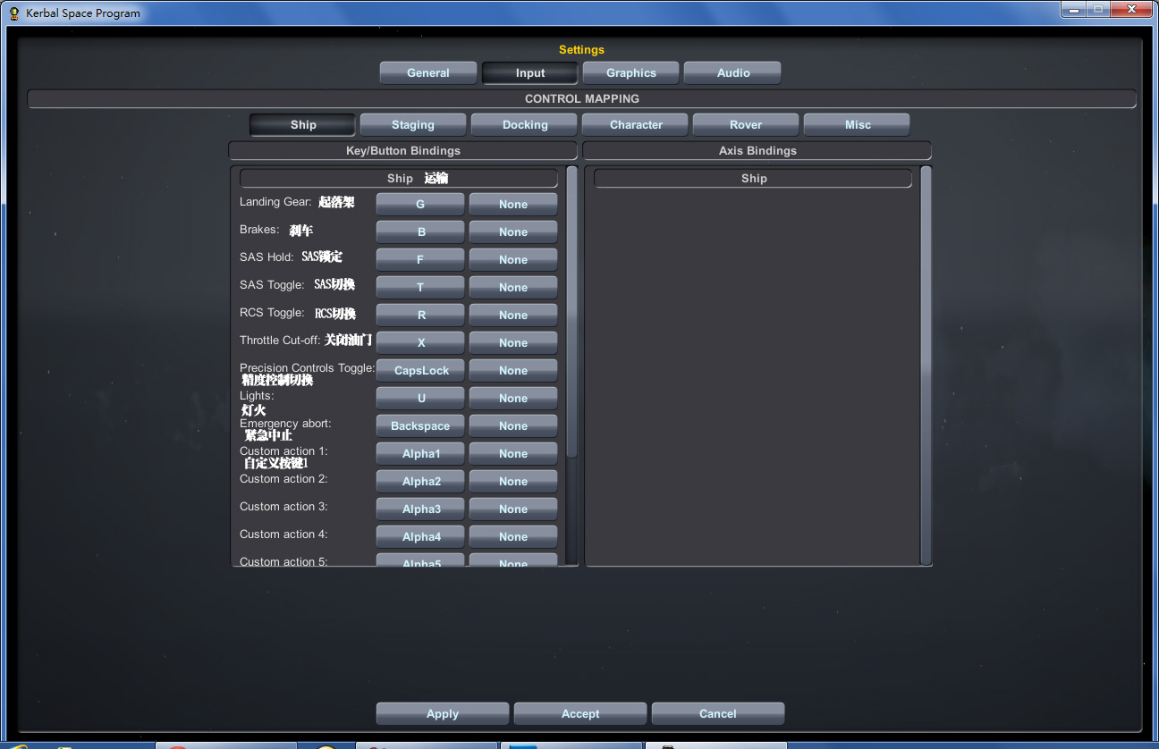
Task: Set Brakes secondary binding None
Action: coord(513,232)
